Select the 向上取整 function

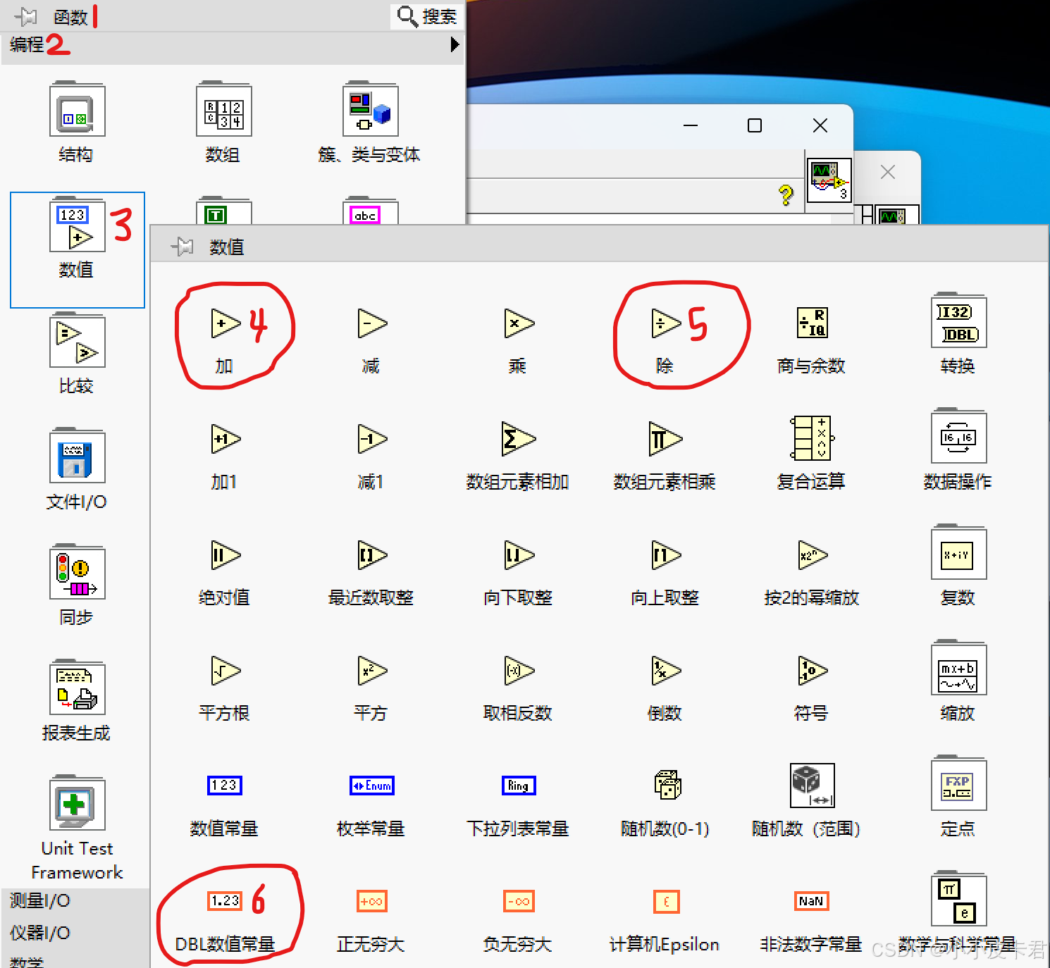click(x=665, y=555)
